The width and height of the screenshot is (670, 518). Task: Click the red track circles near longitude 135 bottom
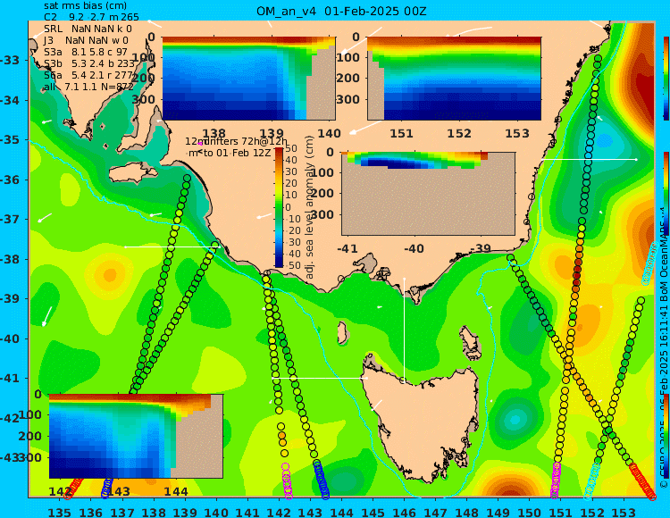click(x=73, y=489)
